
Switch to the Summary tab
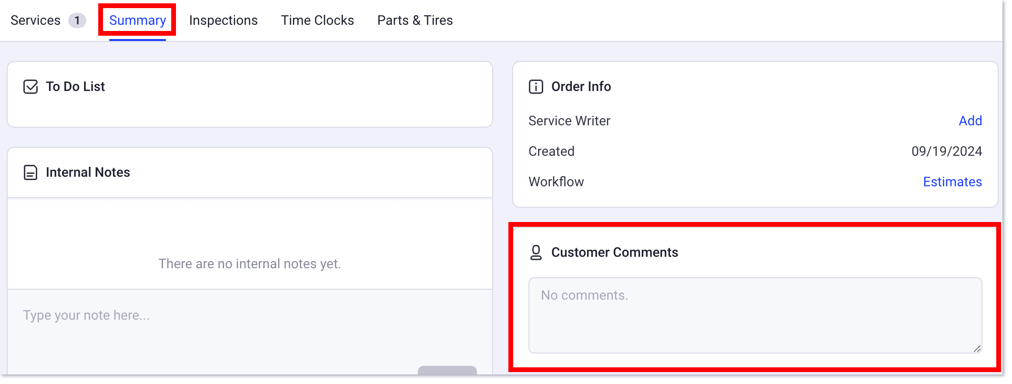click(137, 20)
